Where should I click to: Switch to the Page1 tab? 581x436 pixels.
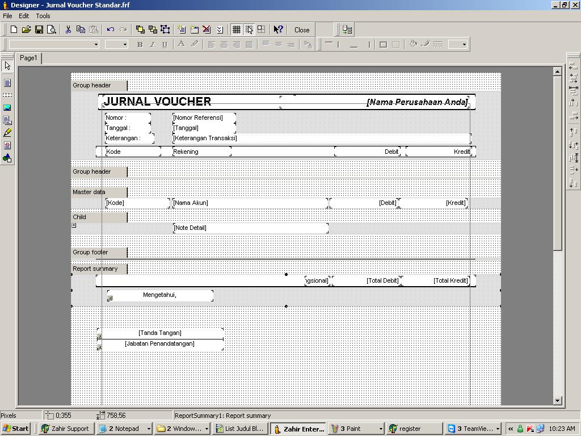point(28,58)
